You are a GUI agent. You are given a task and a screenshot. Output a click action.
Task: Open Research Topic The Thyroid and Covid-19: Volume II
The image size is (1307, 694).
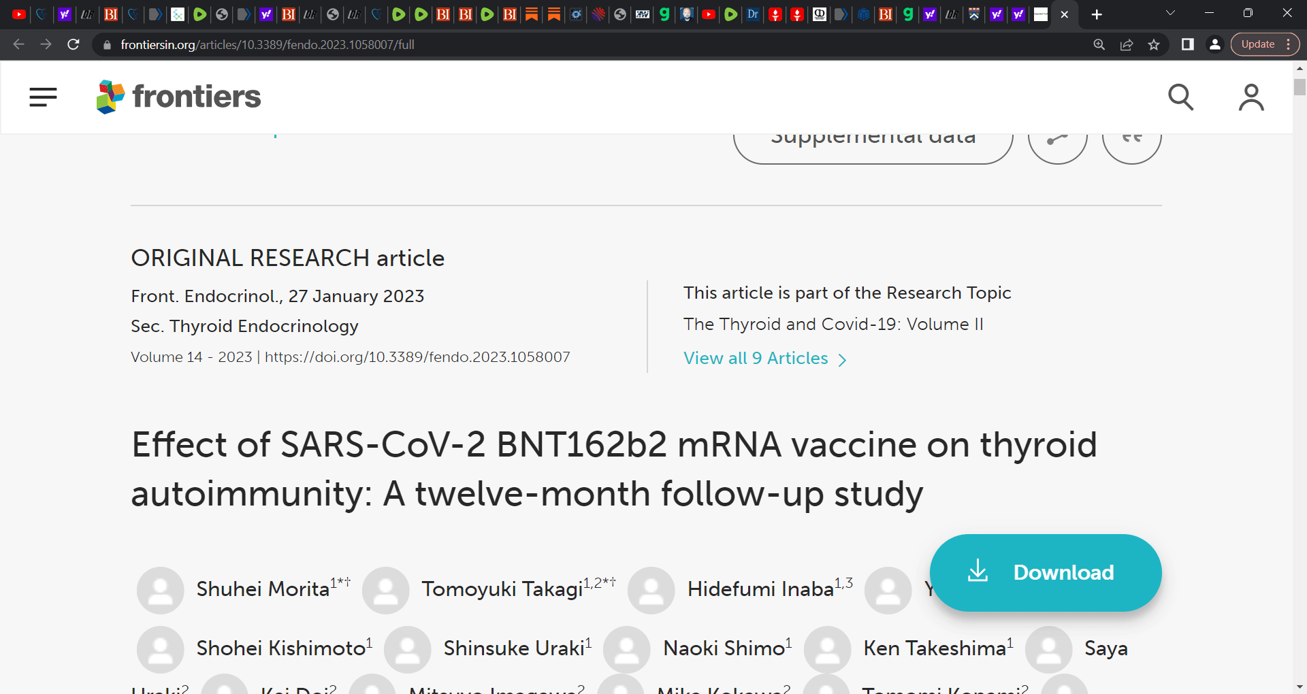(x=833, y=325)
